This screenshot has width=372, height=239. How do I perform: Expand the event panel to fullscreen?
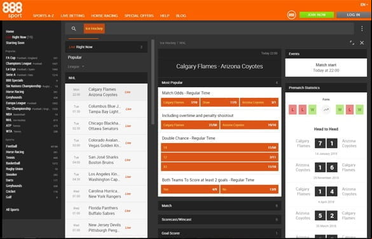tap(352, 43)
